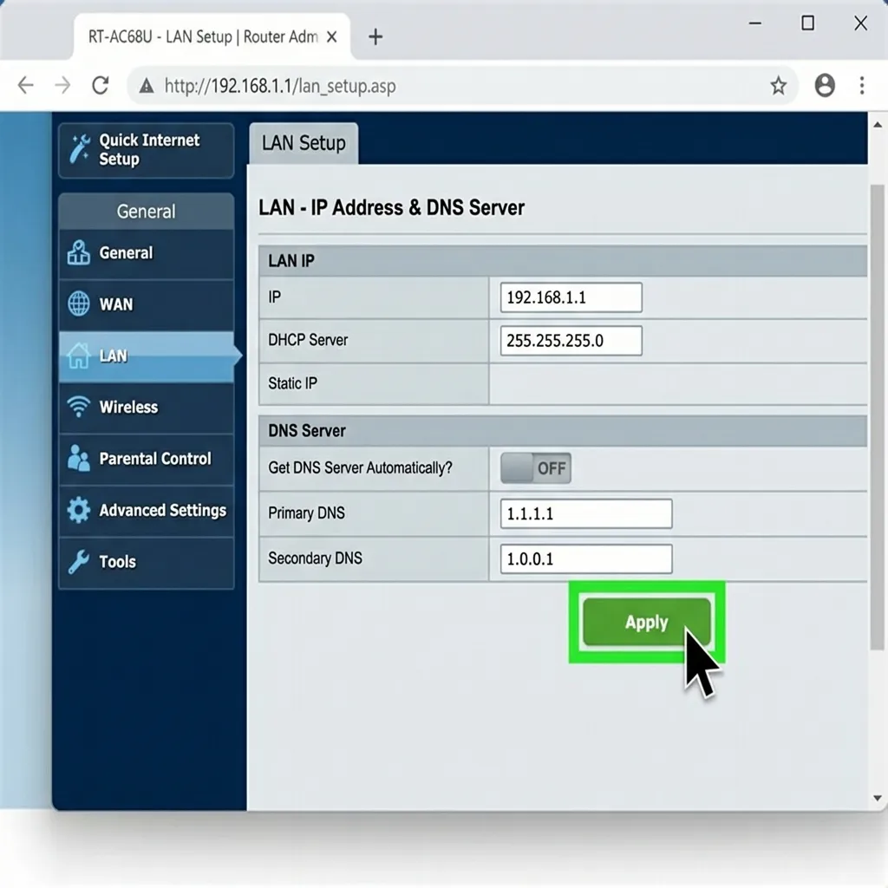The image size is (888, 888).
Task: Bookmark this page with star icon
Action: point(778,86)
